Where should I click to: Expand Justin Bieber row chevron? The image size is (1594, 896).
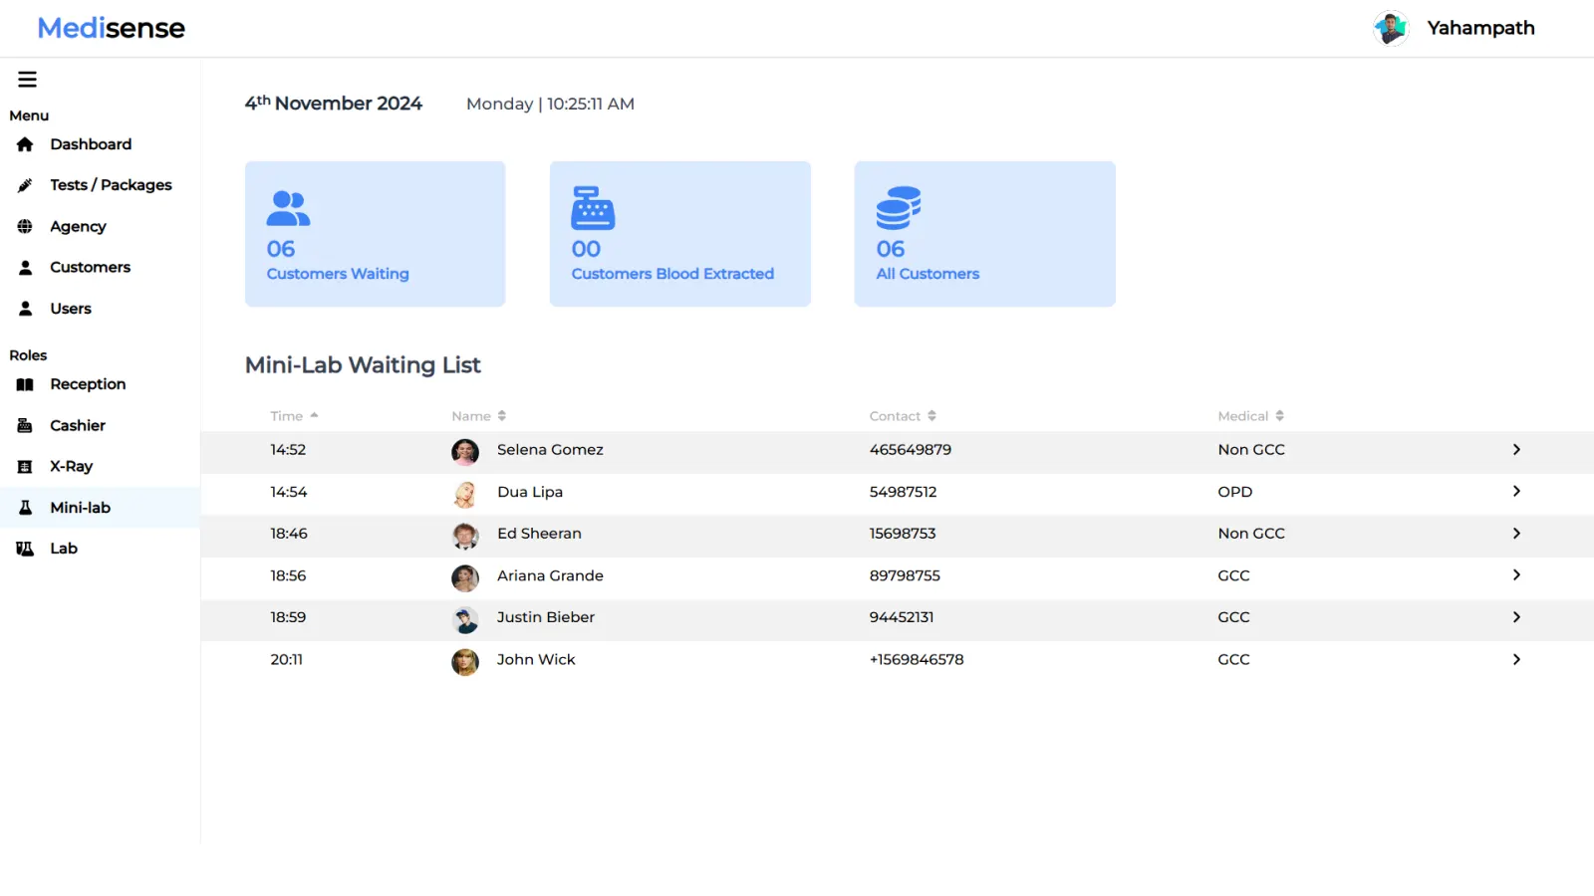(1516, 617)
